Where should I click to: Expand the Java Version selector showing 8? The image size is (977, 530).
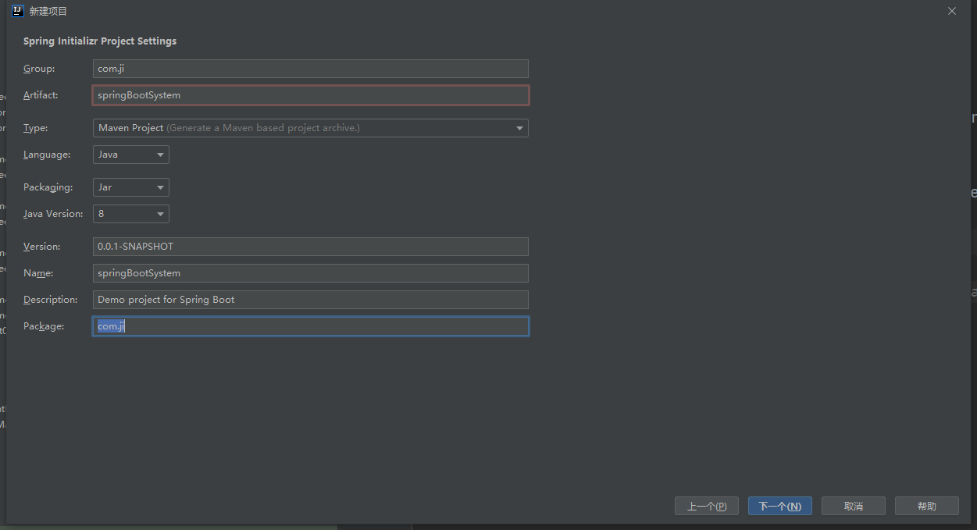[x=159, y=213]
